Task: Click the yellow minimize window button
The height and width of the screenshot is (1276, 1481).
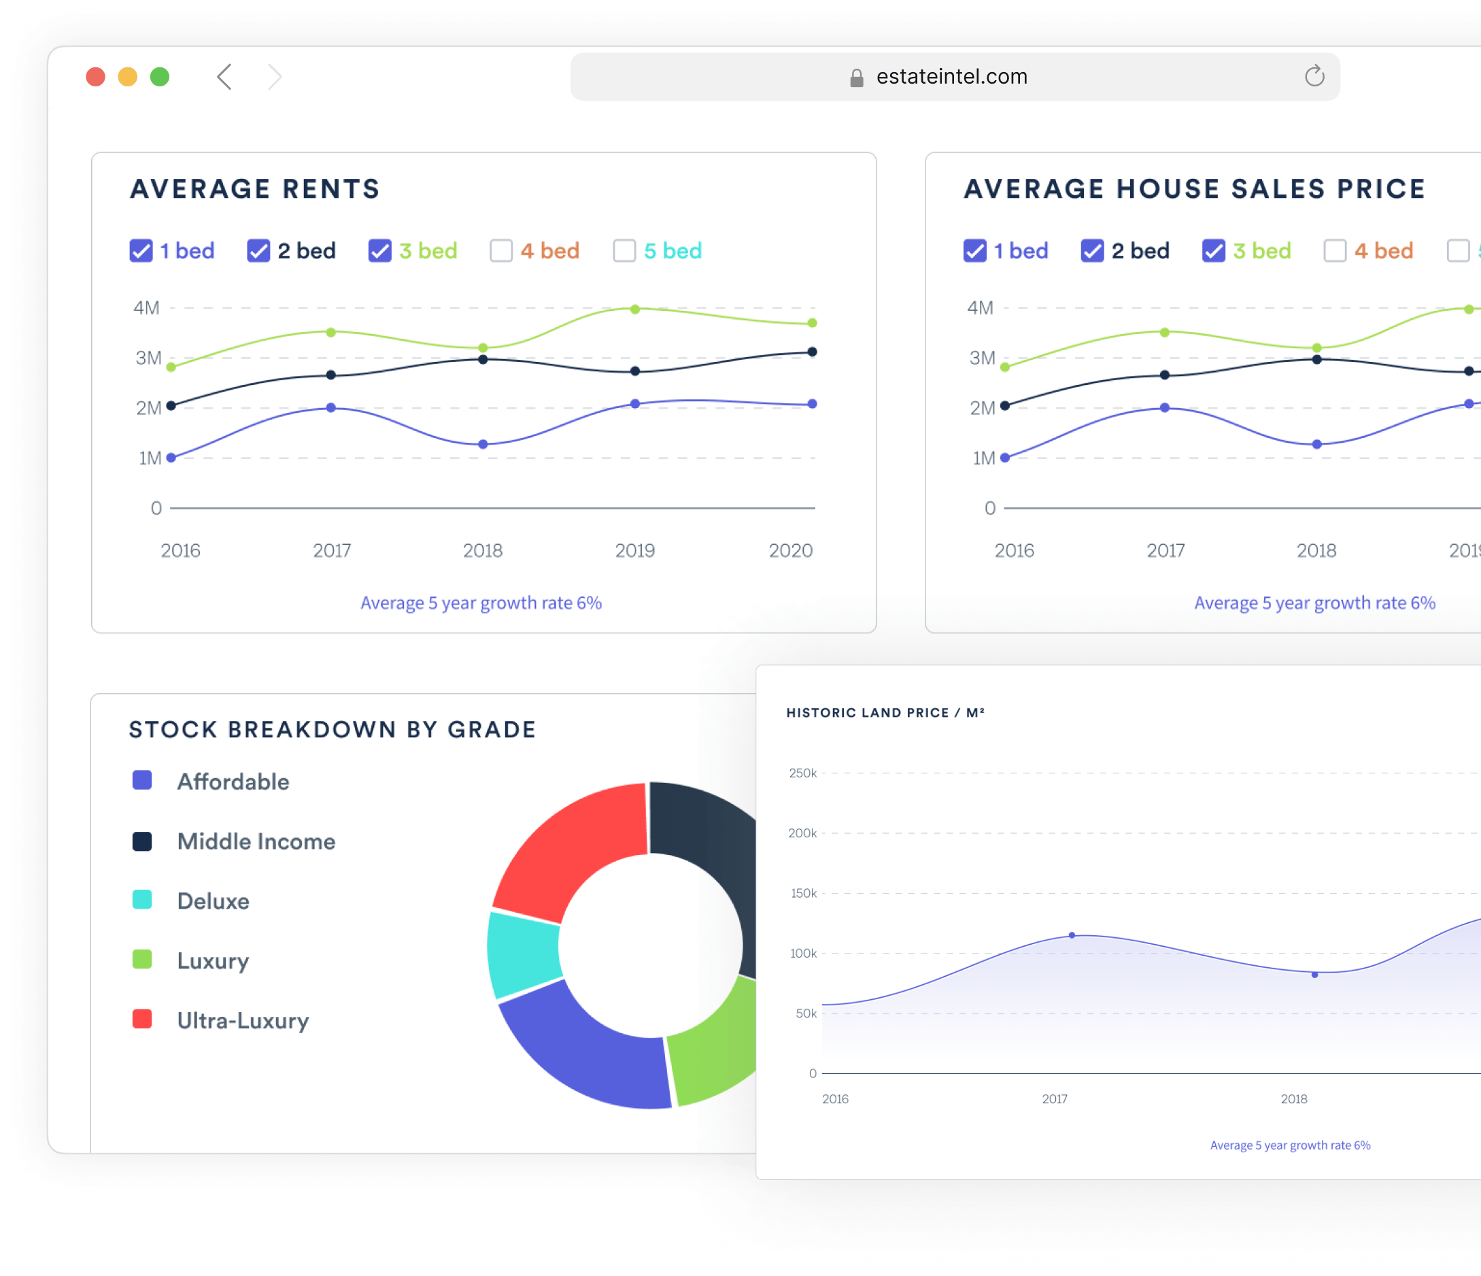Action: point(128,76)
